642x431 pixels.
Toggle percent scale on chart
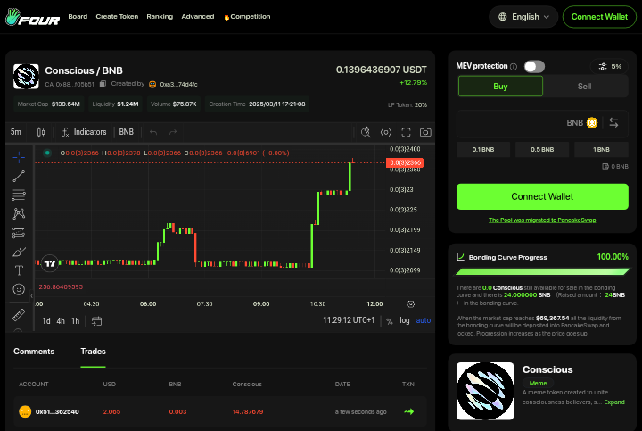click(390, 321)
